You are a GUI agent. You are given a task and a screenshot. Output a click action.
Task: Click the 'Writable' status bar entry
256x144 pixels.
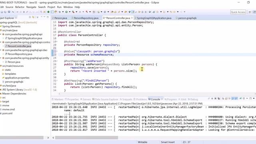(142, 142)
